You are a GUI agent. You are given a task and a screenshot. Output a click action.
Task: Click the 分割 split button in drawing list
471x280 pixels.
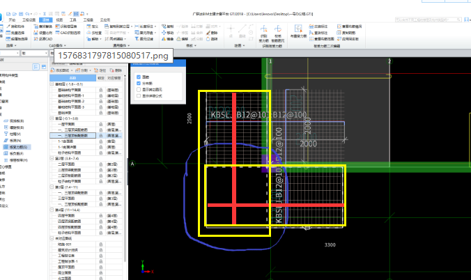tap(83, 70)
